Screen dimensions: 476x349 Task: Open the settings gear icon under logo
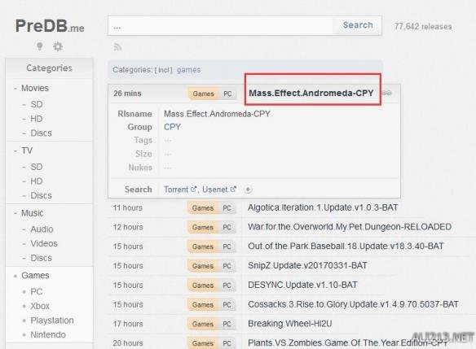click(58, 46)
